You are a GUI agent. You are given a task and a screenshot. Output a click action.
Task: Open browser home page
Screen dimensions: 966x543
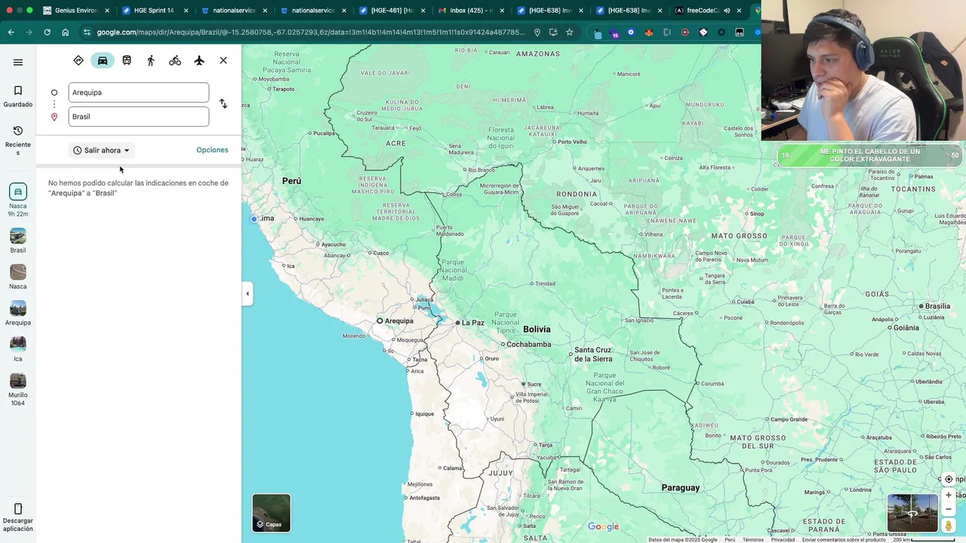65,32
